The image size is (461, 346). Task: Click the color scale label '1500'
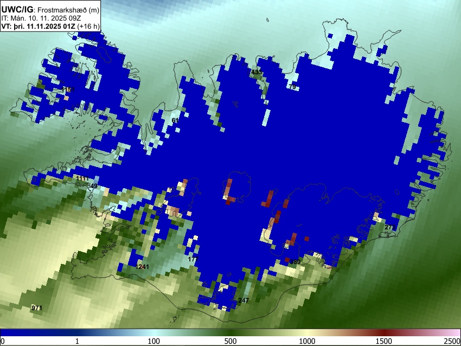384,341
